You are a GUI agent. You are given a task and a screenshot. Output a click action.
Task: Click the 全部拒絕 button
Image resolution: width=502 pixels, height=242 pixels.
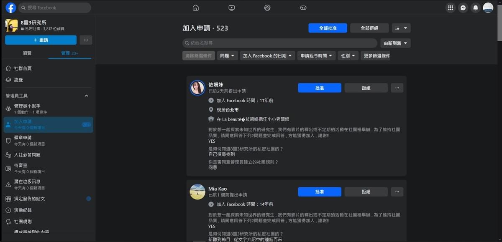coord(369,28)
